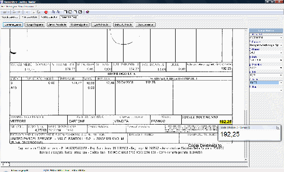
Task: Click the red stop icon in the toolbar
Action: coord(46,12)
